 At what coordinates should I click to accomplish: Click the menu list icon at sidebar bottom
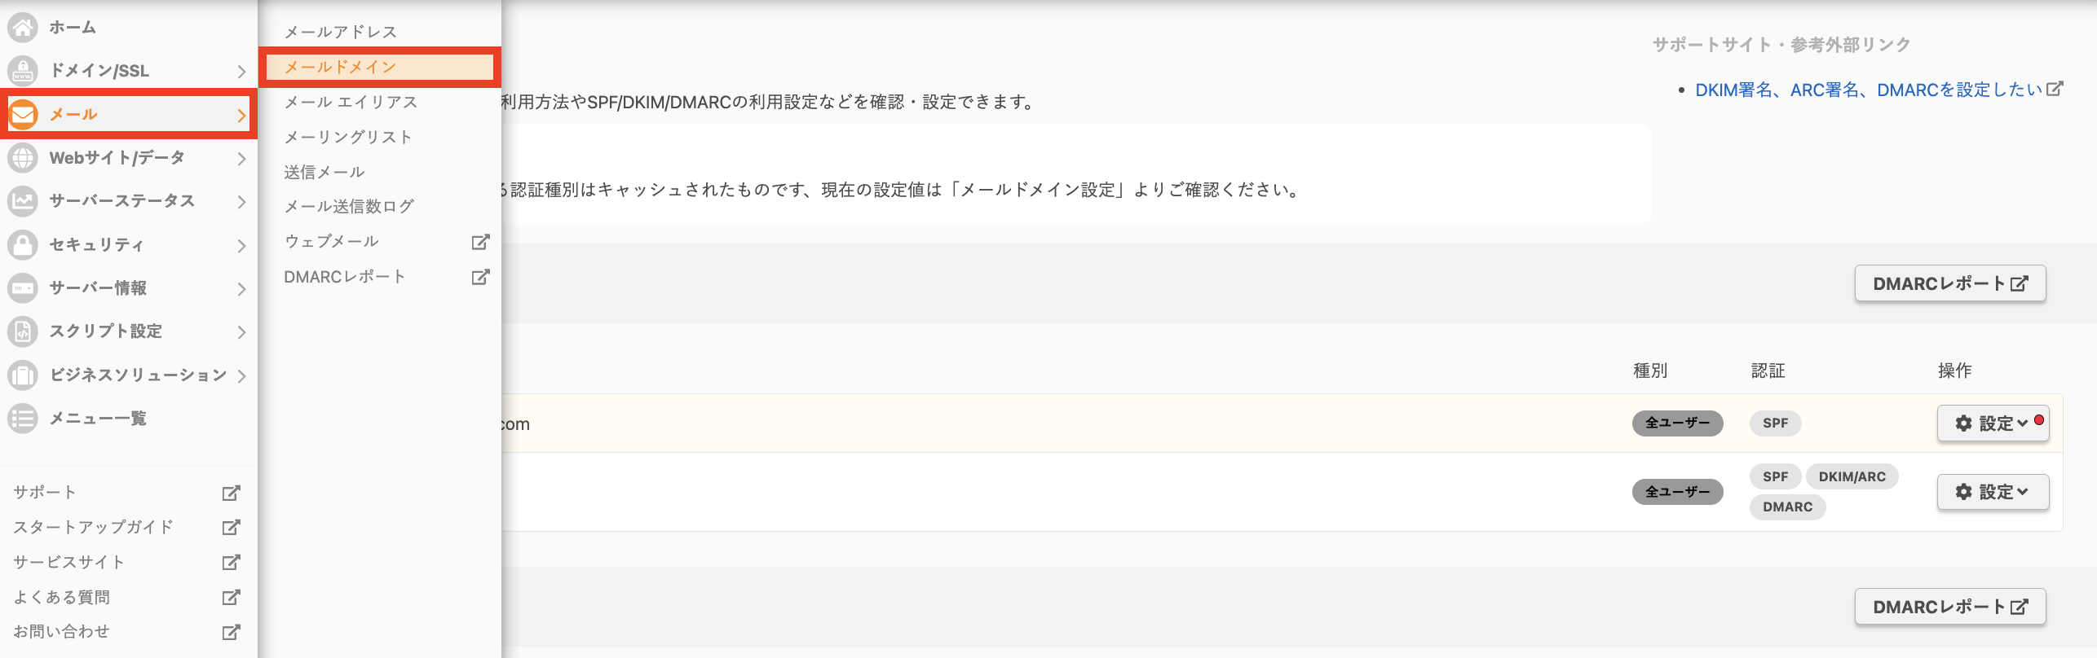[x=23, y=419]
